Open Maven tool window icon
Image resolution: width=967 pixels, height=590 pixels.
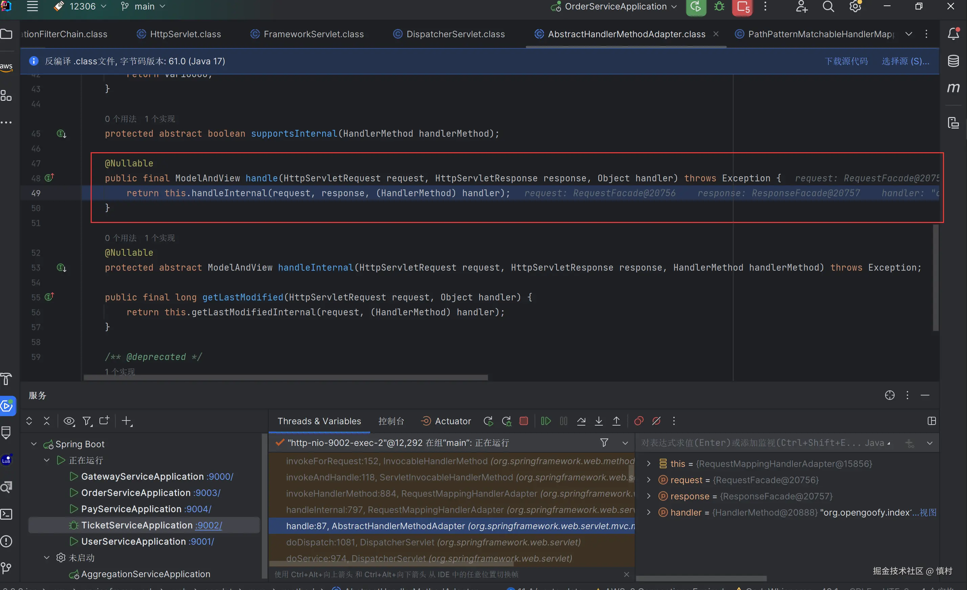pyautogui.click(x=953, y=88)
